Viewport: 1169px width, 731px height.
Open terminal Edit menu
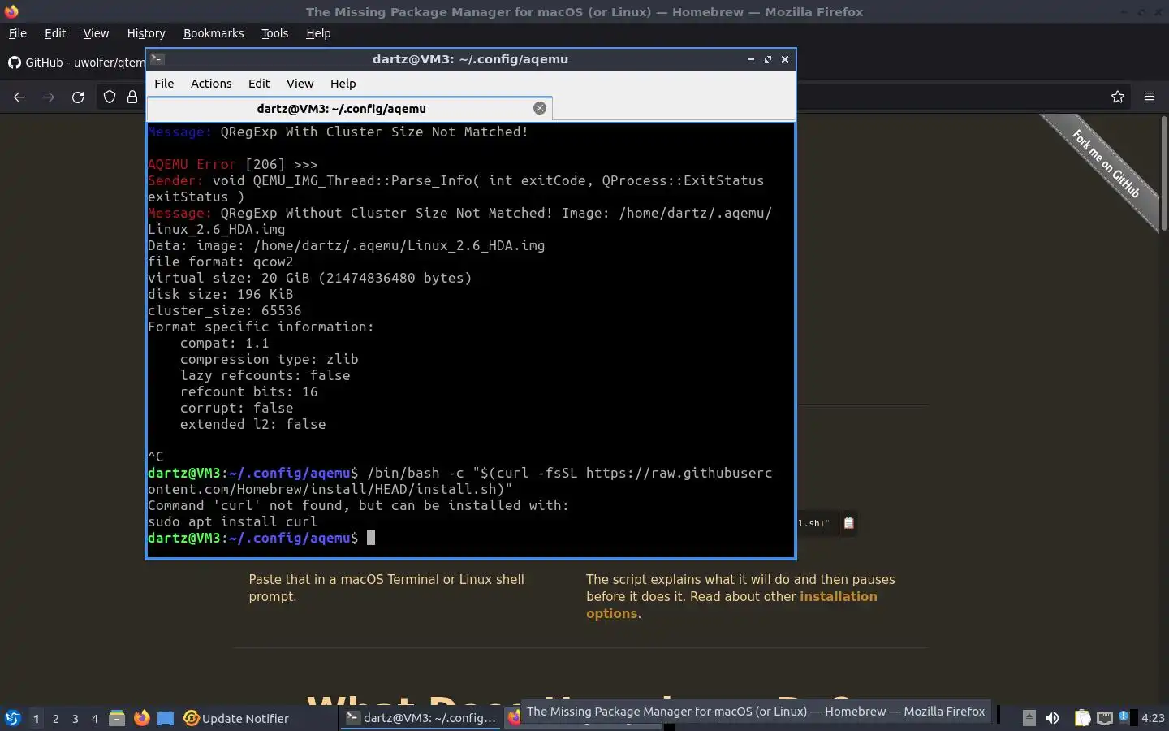(259, 84)
